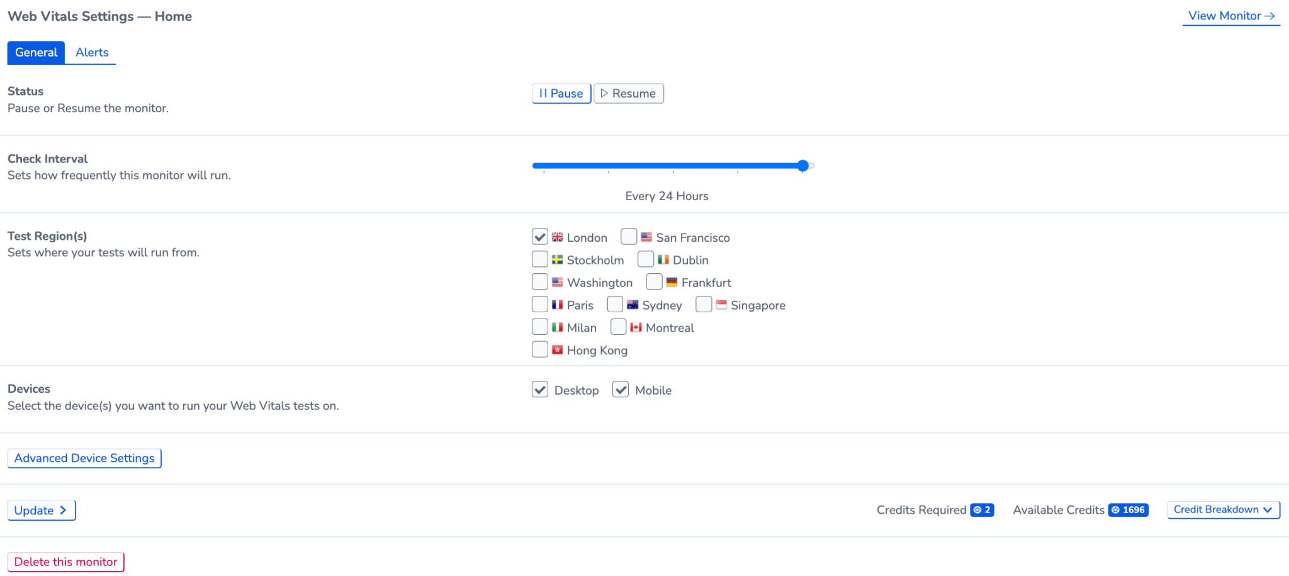Click the pause icon on the Pause button
Viewport: 1289px width, 576px height.
coord(542,93)
